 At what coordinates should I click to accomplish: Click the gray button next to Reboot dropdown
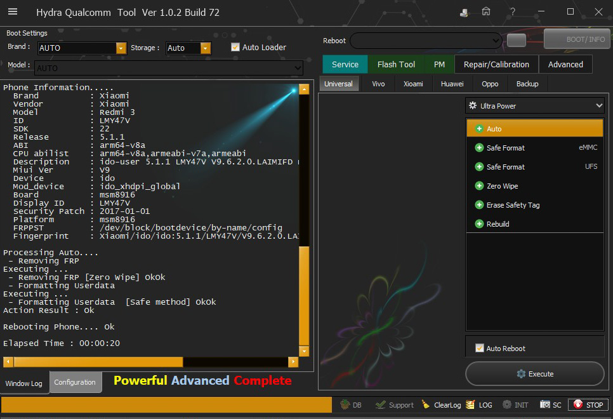point(516,40)
